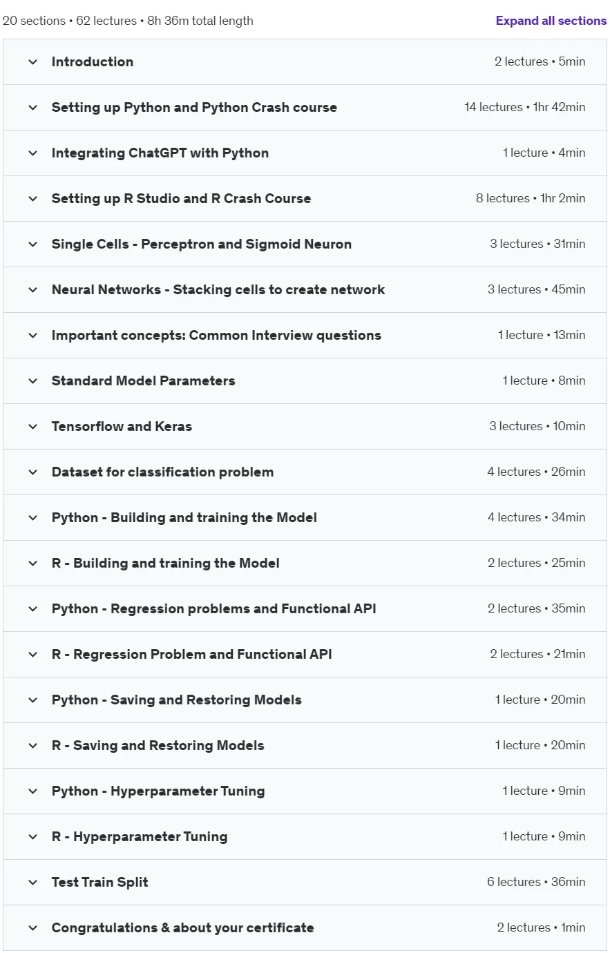
Task: Click the Expand all sections link
Action: 551,21
